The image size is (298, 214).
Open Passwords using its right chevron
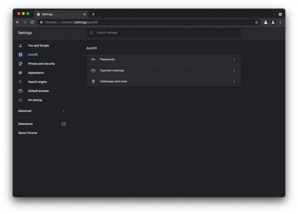[234, 60]
